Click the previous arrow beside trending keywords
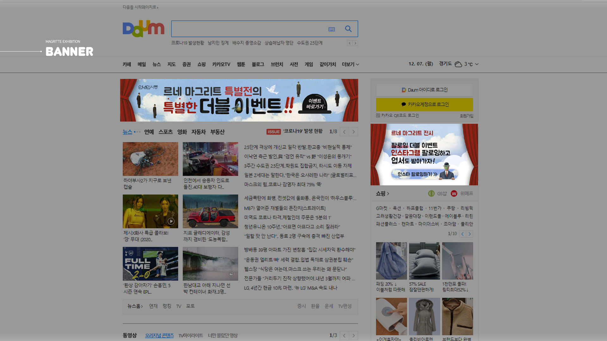The width and height of the screenshot is (607, 341). 350,43
